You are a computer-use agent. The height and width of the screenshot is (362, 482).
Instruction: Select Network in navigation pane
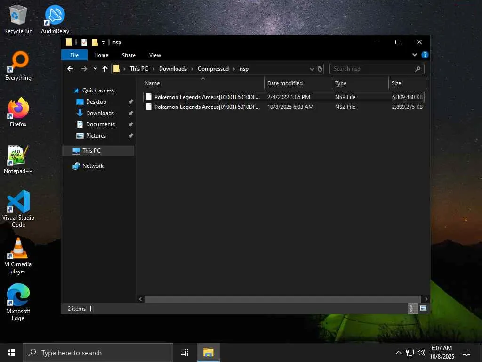click(x=93, y=166)
